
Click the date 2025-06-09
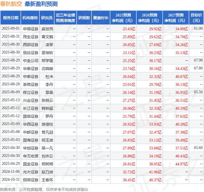(x=11, y=92)
